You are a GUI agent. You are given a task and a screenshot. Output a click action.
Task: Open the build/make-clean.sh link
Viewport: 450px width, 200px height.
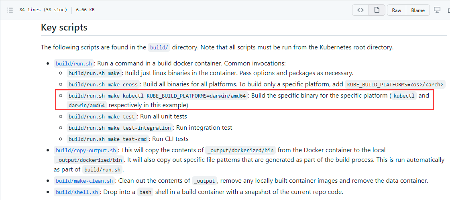coord(84,181)
